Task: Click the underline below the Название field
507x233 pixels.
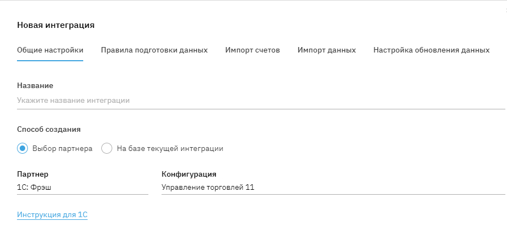Action: point(261,109)
